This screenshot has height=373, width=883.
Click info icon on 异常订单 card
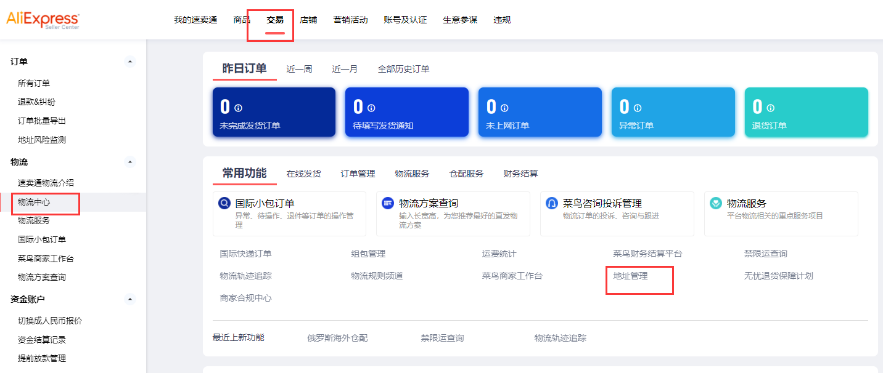click(638, 108)
